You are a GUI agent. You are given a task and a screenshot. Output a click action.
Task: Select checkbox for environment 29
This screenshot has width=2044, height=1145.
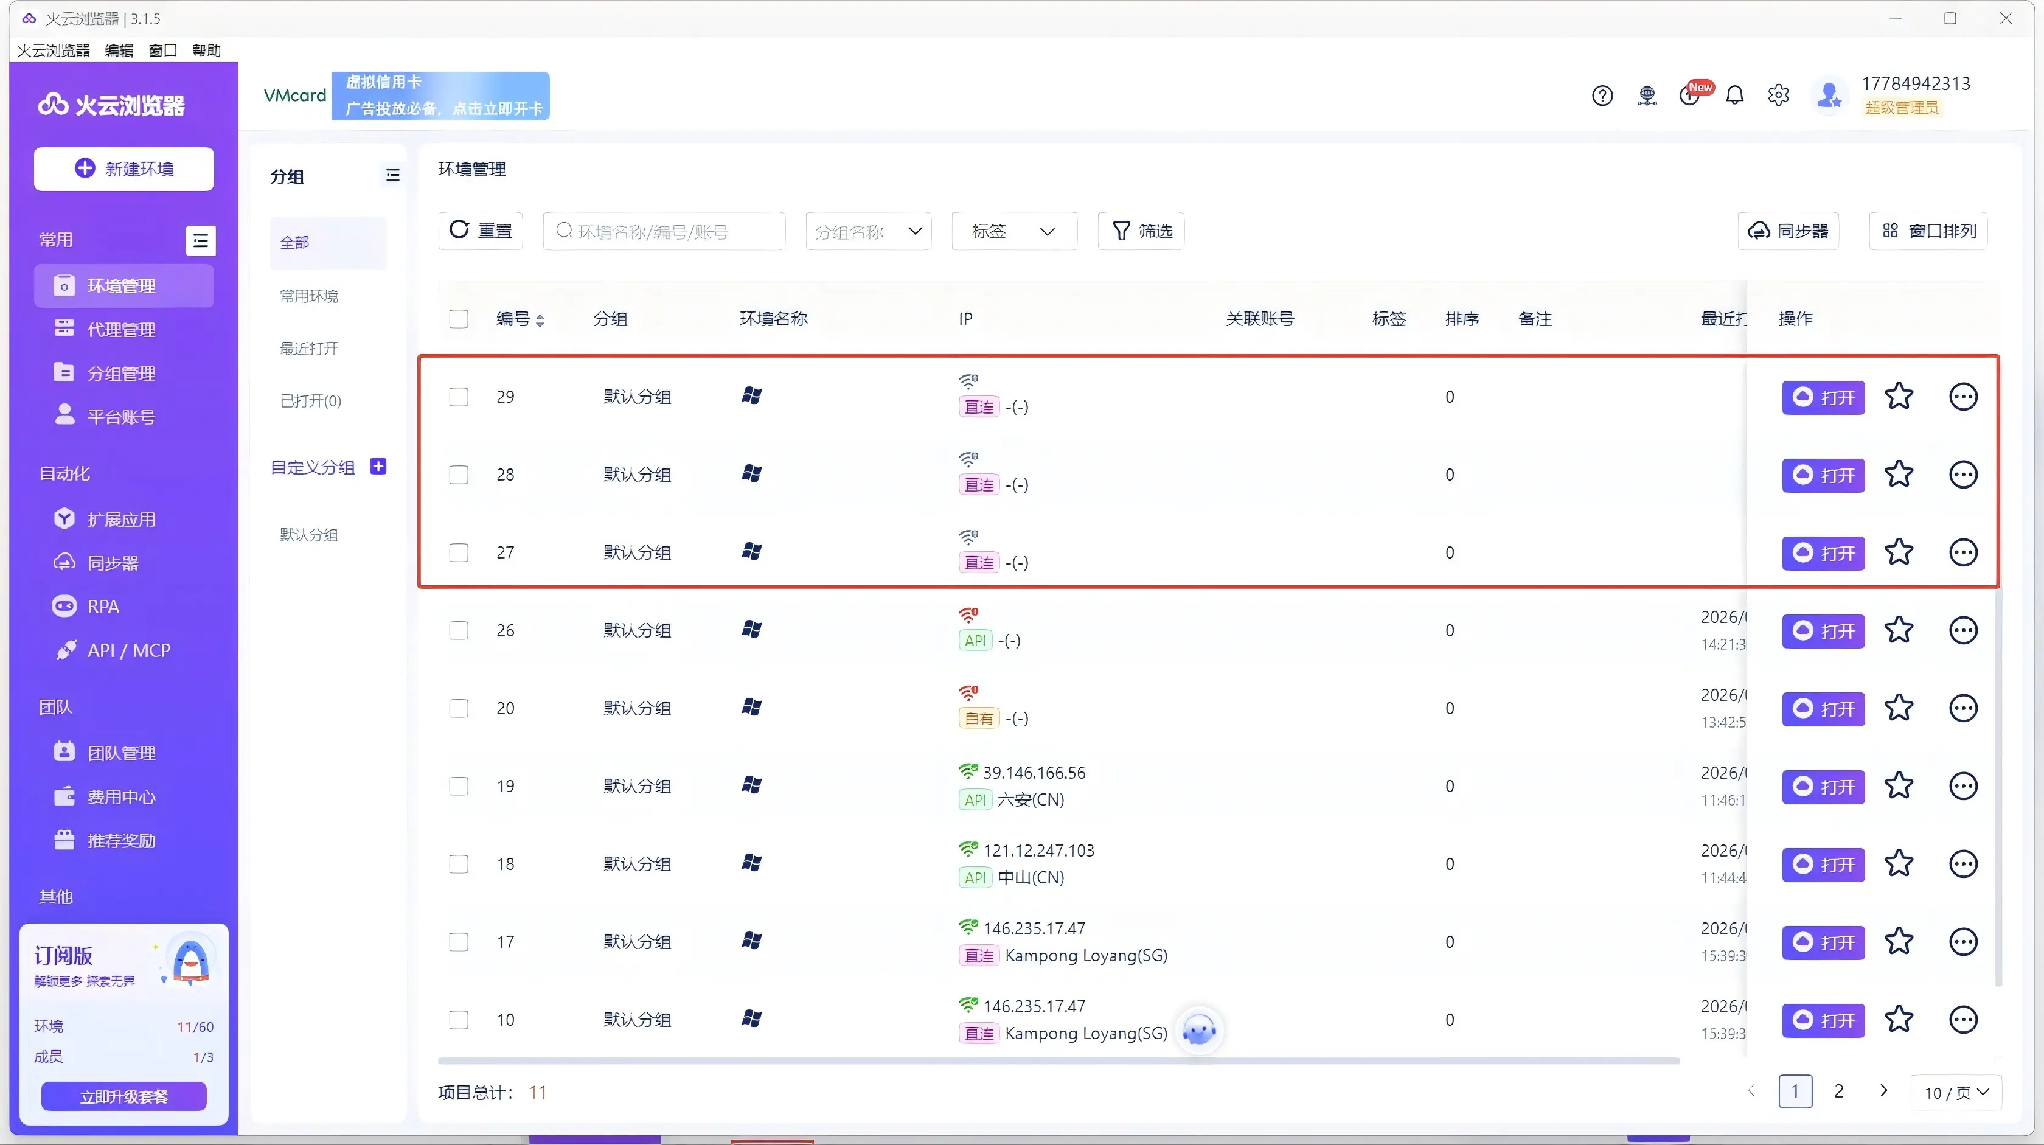(459, 397)
